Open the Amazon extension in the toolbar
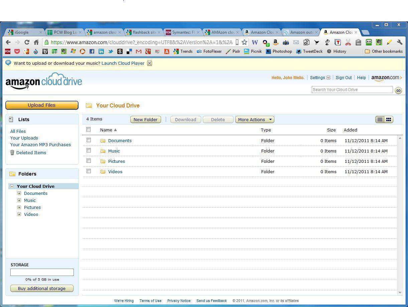 [276, 42]
